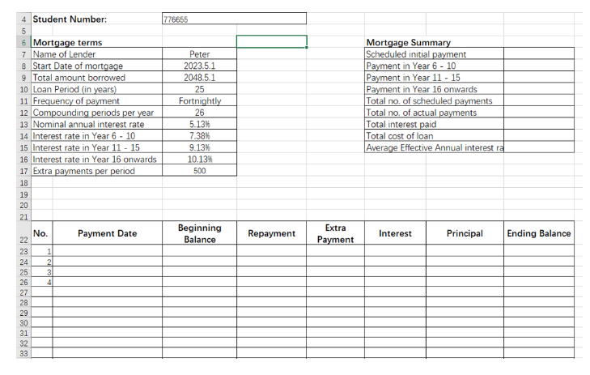The width and height of the screenshot is (590, 375).
Task: Select 'Total no. of scheduled payments' label
Action: pos(435,100)
